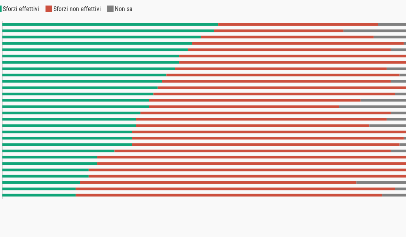Click the red Sforzi non effettivi legend swatch

(x=49, y=9)
